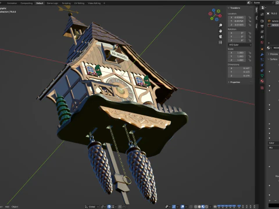Switch to the Game Logic workspace tab
The image size is (279, 209).
pos(52,3)
